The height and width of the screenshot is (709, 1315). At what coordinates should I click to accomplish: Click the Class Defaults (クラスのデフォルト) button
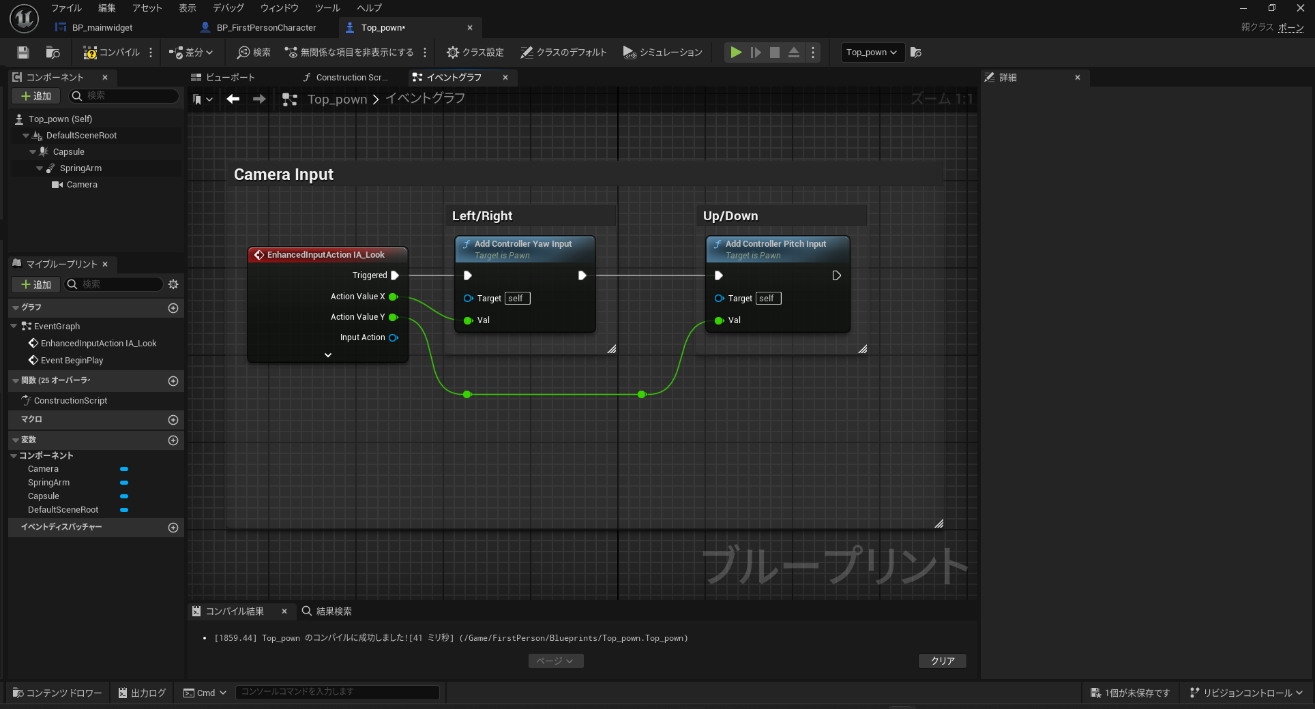(x=563, y=52)
